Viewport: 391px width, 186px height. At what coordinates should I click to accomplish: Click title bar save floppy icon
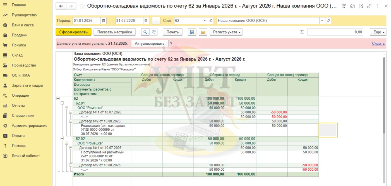pyautogui.click(x=344, y=6)
